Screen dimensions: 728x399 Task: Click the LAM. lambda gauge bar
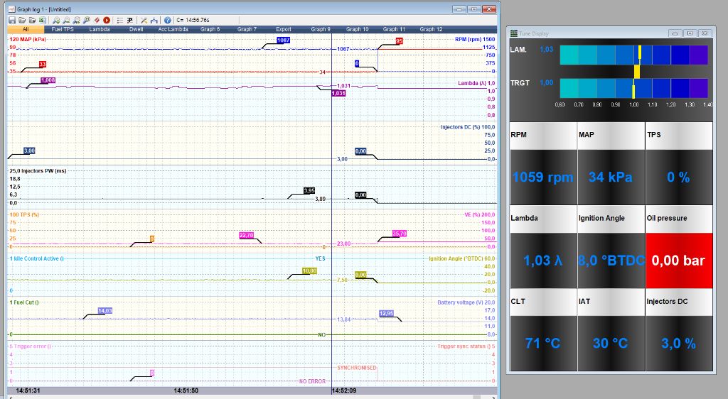point(633,55)
